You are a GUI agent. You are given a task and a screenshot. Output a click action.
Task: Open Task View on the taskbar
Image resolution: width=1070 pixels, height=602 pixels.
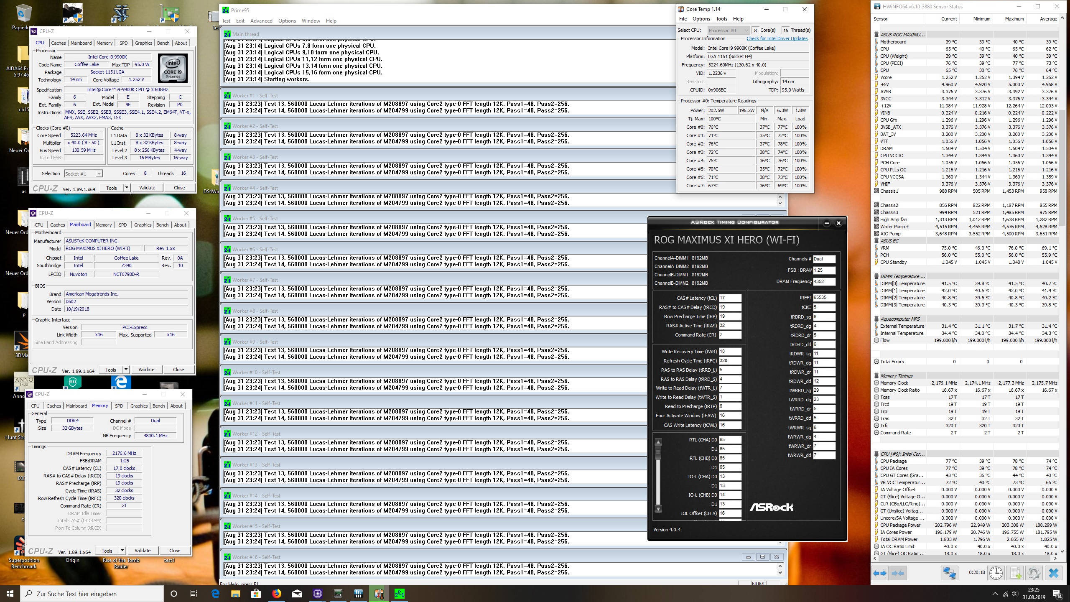(x=194, y=594)
